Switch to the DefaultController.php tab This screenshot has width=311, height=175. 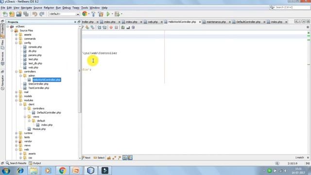coord(248,22)
